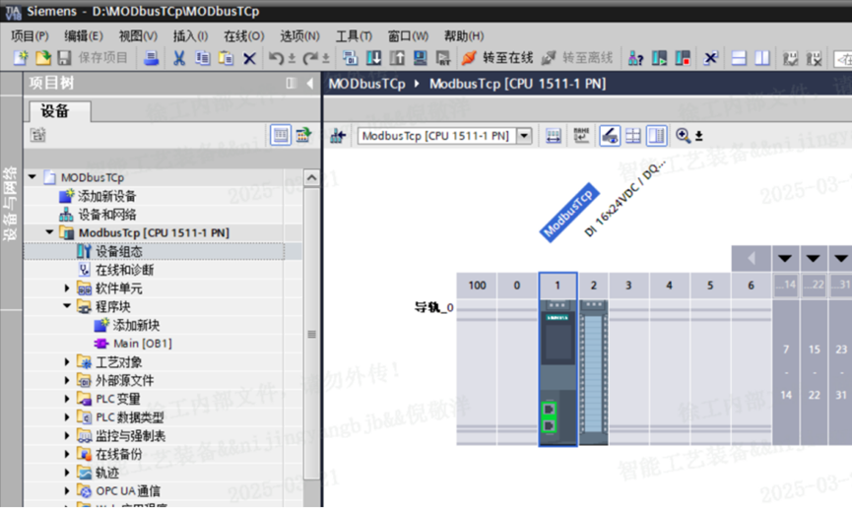Click the Stop CPU icon

tap(683, 57)
